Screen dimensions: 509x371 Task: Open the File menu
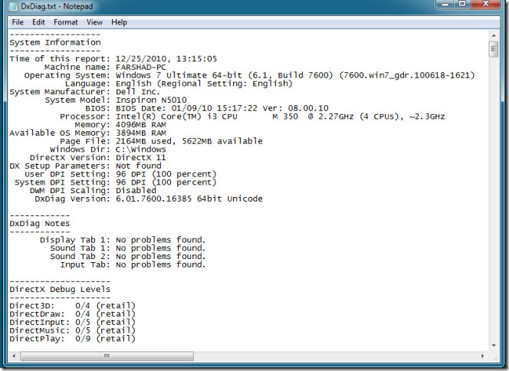coord(18,22)
